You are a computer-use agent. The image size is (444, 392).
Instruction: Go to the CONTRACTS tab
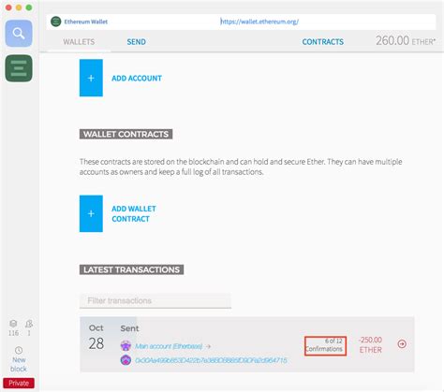323,42
